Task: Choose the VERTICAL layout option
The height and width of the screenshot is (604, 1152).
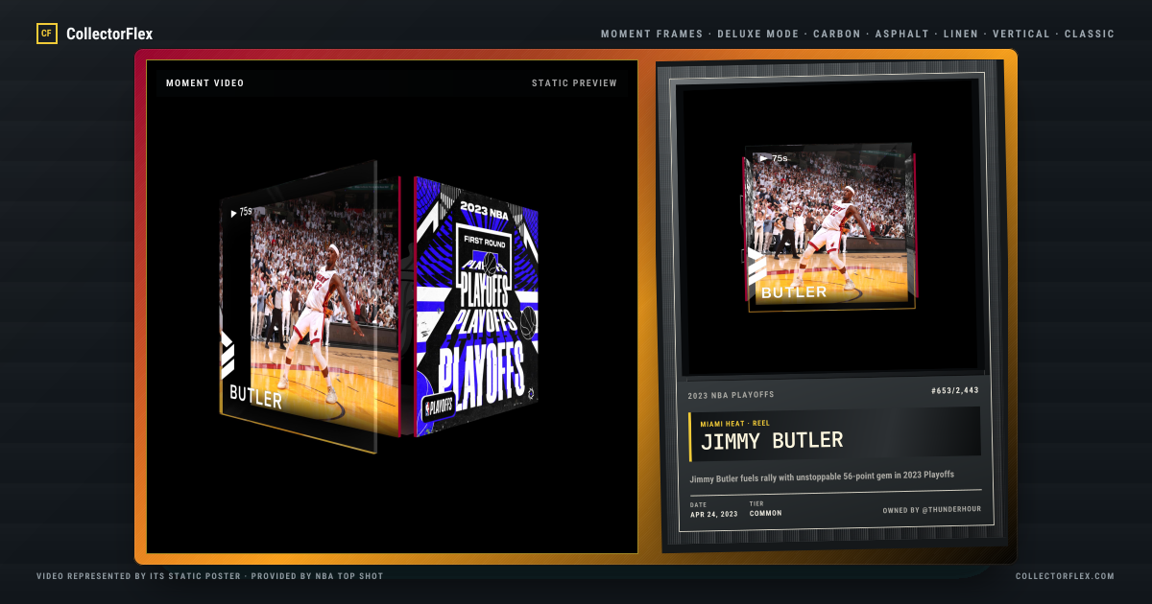Action: [x=1021, y=34]
